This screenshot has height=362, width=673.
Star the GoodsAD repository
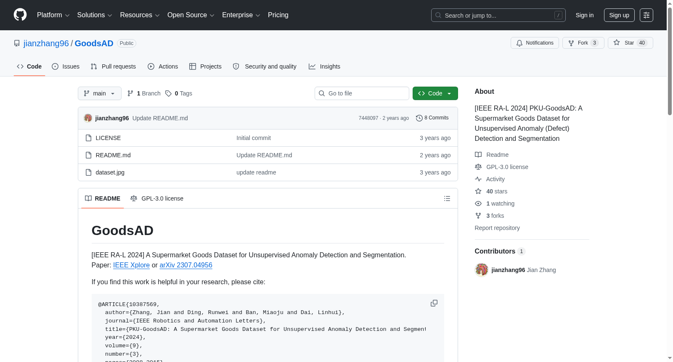[x=630, y=43]
